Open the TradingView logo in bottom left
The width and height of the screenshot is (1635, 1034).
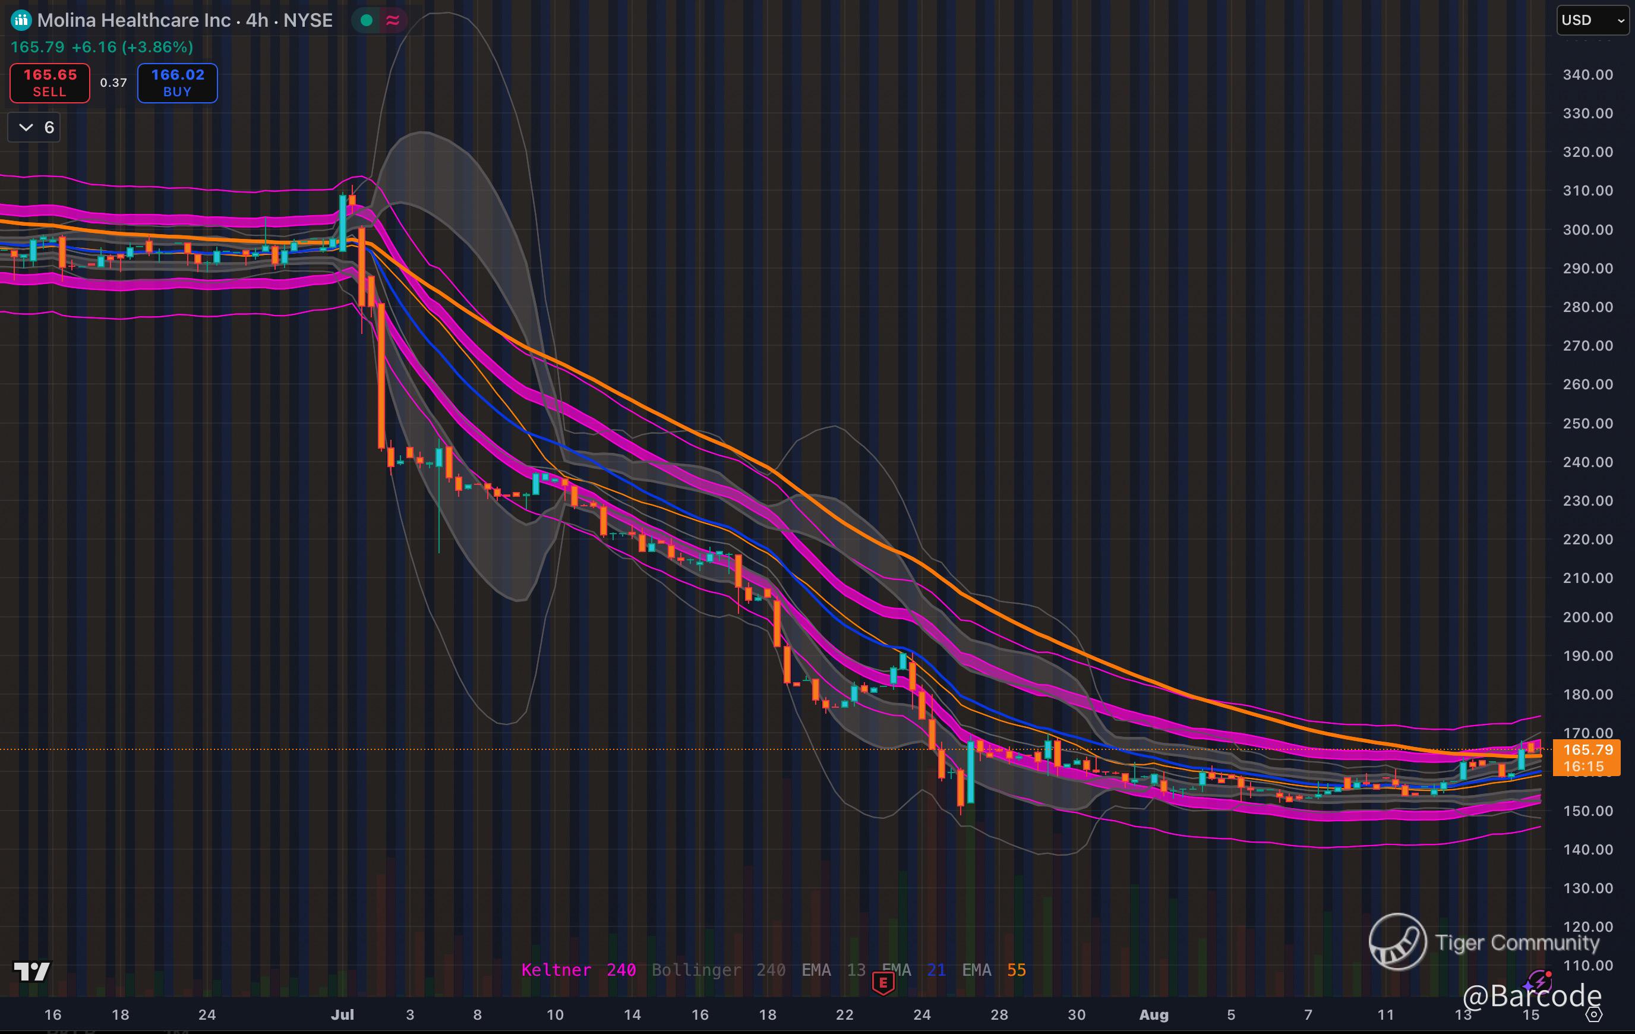click(x=32, y=972)
